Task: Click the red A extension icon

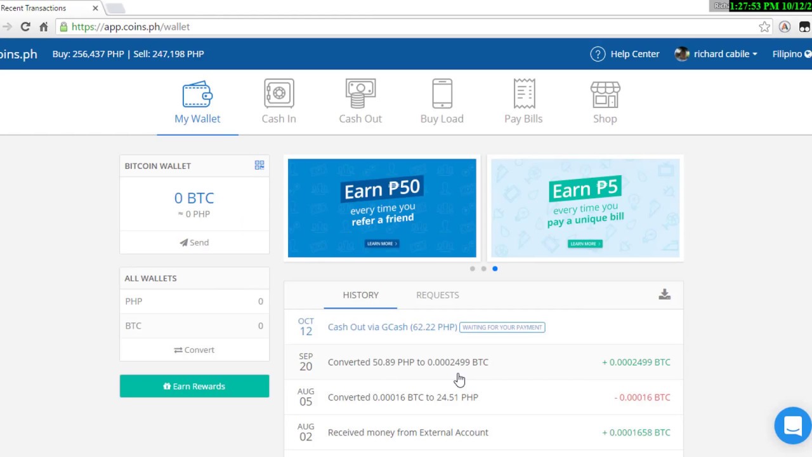Action: point(785,27)
